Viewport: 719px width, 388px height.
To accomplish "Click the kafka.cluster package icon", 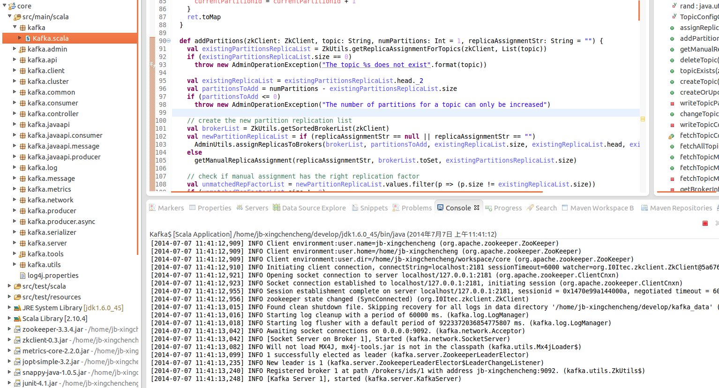I will tap(22, 81).
